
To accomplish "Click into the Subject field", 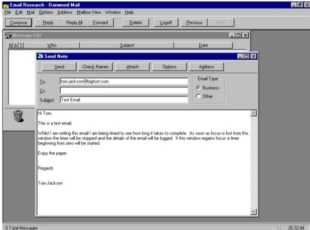I will tap(124, 99).
